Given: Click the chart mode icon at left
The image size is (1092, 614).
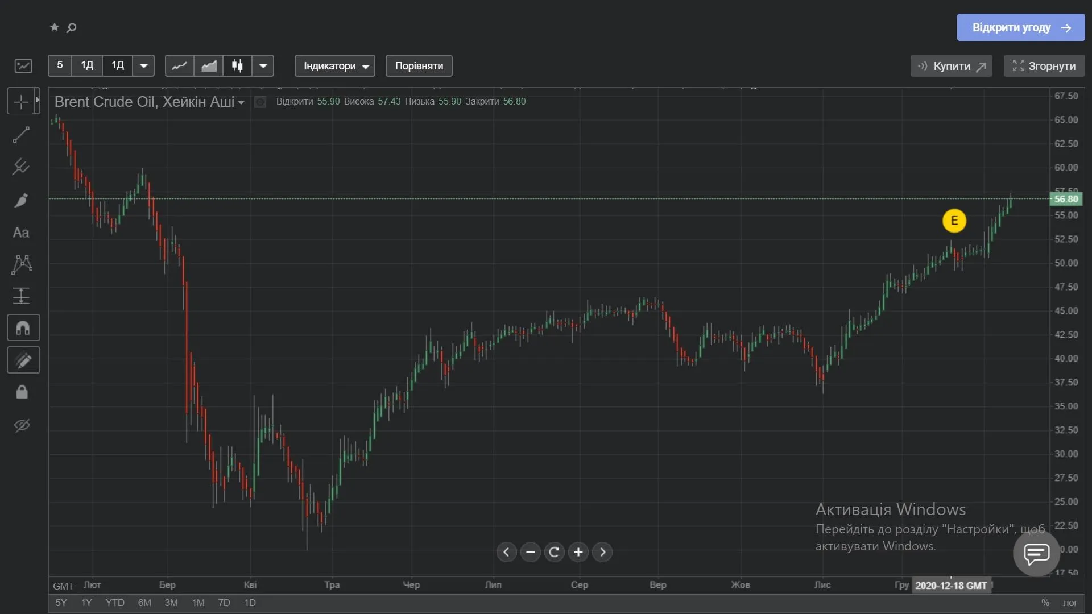Looking at the screenshot, I should (23, 66).
